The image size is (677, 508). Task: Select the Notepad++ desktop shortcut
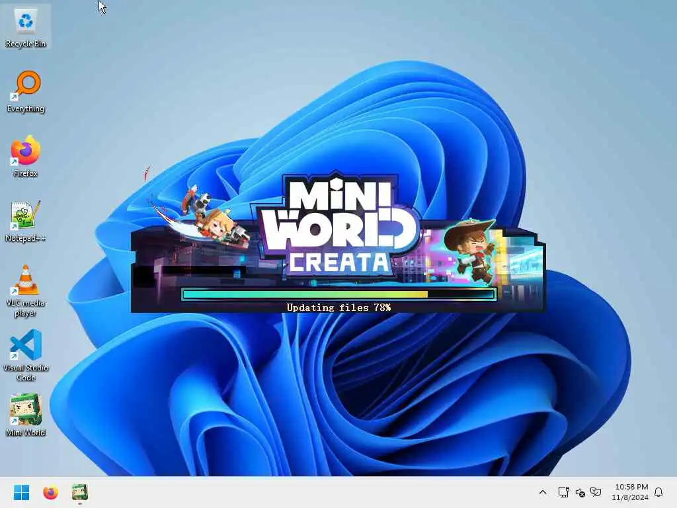pyautogui.click(x=26, y=222)
